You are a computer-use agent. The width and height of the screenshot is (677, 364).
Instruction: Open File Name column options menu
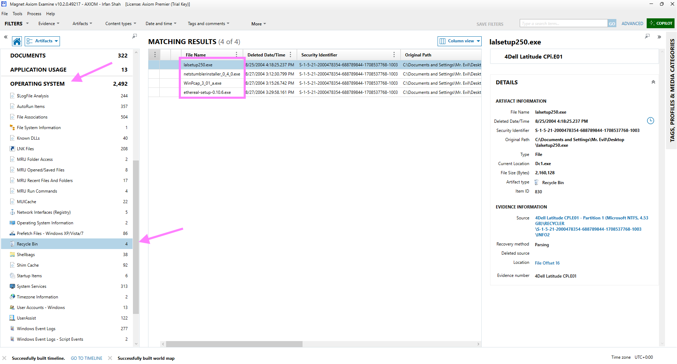pyautogui.click(x=237, y=55)
